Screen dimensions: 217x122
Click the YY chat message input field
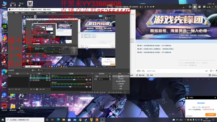[175, 71]
